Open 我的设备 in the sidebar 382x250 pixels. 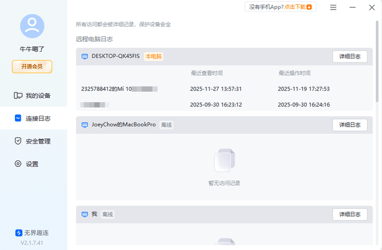[x=33, y=95]
